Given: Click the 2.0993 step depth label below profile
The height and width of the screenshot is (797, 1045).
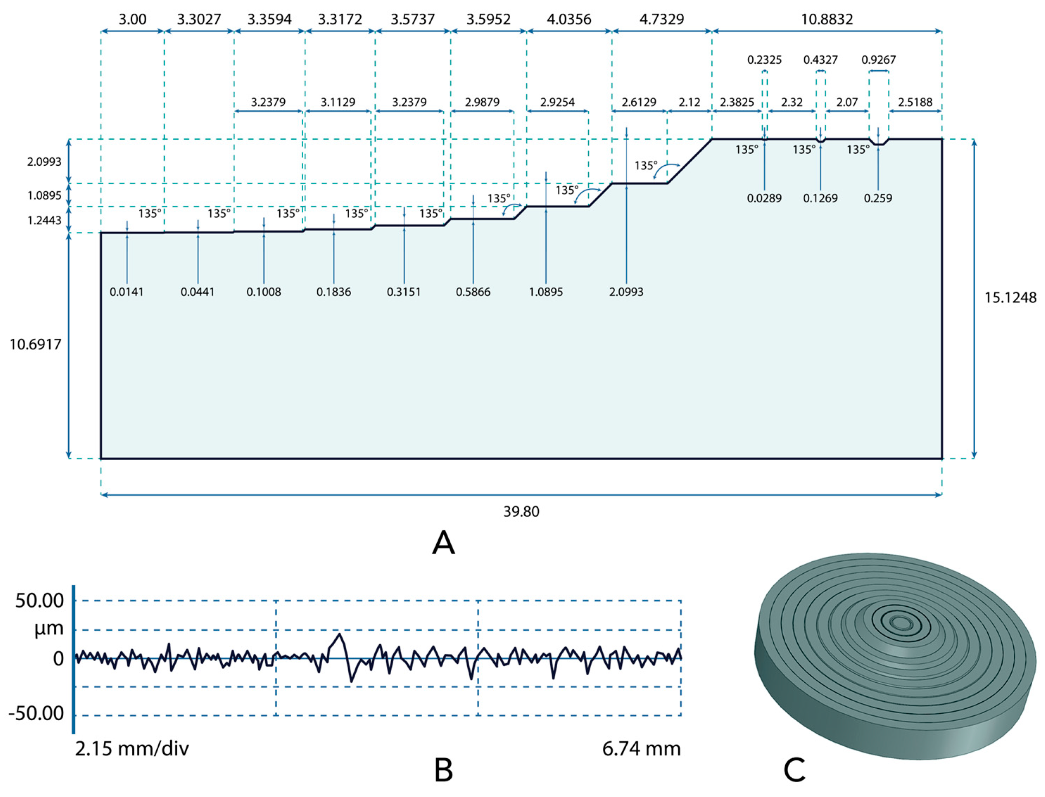Looking at the screenshot, I should (626, 292).
